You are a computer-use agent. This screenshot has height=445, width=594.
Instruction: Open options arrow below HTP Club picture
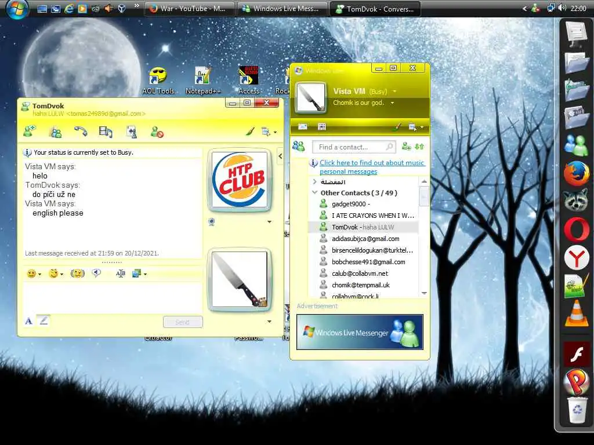pos(269,222)
